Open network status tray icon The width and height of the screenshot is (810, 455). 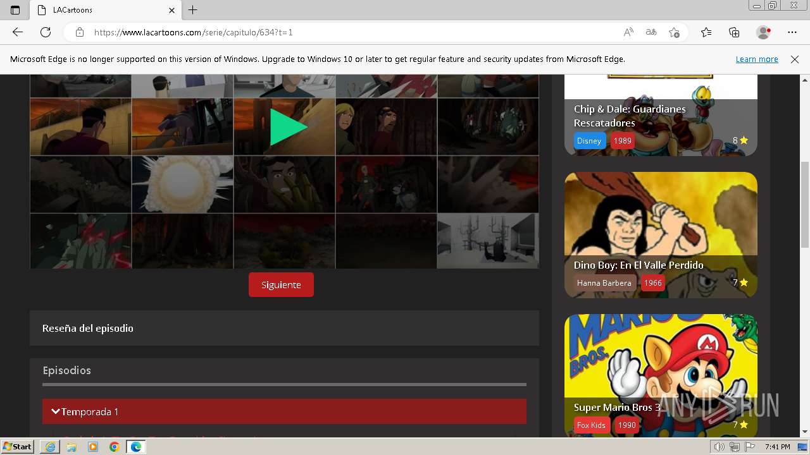[x=735, y=447]
